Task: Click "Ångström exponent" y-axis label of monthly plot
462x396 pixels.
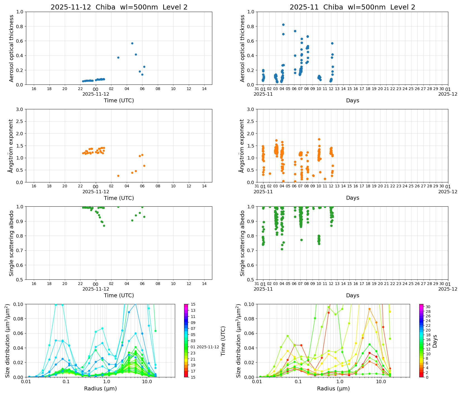Action: pos(242,146)
